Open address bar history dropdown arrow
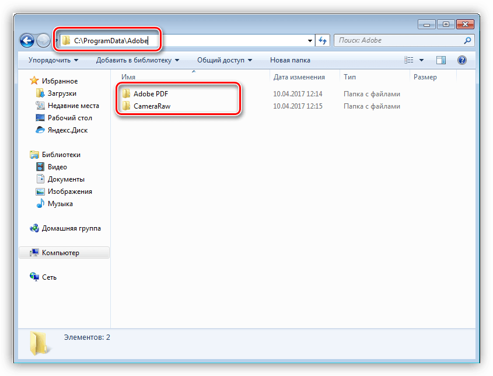 point(310,41)
